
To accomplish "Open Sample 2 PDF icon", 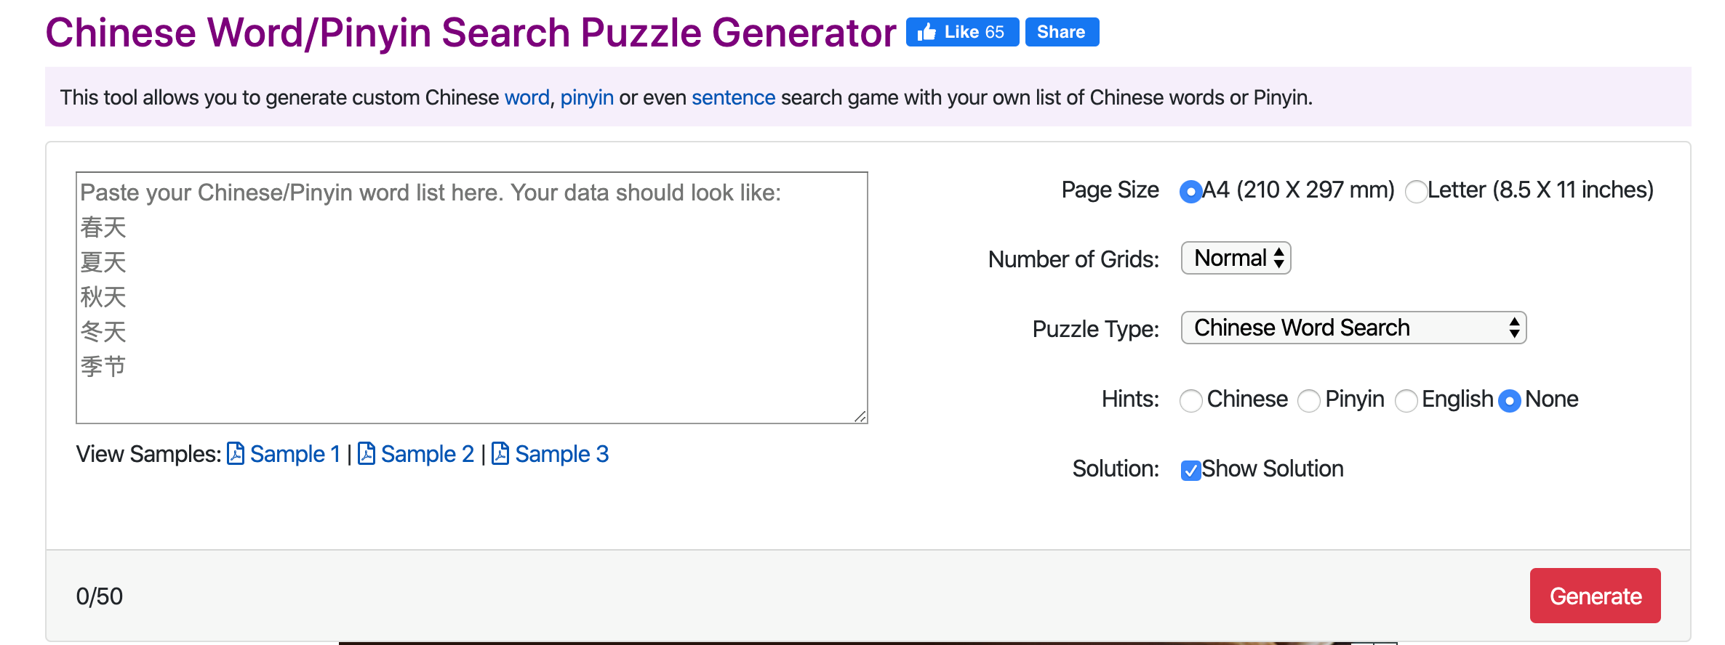I will click(368, 454).
